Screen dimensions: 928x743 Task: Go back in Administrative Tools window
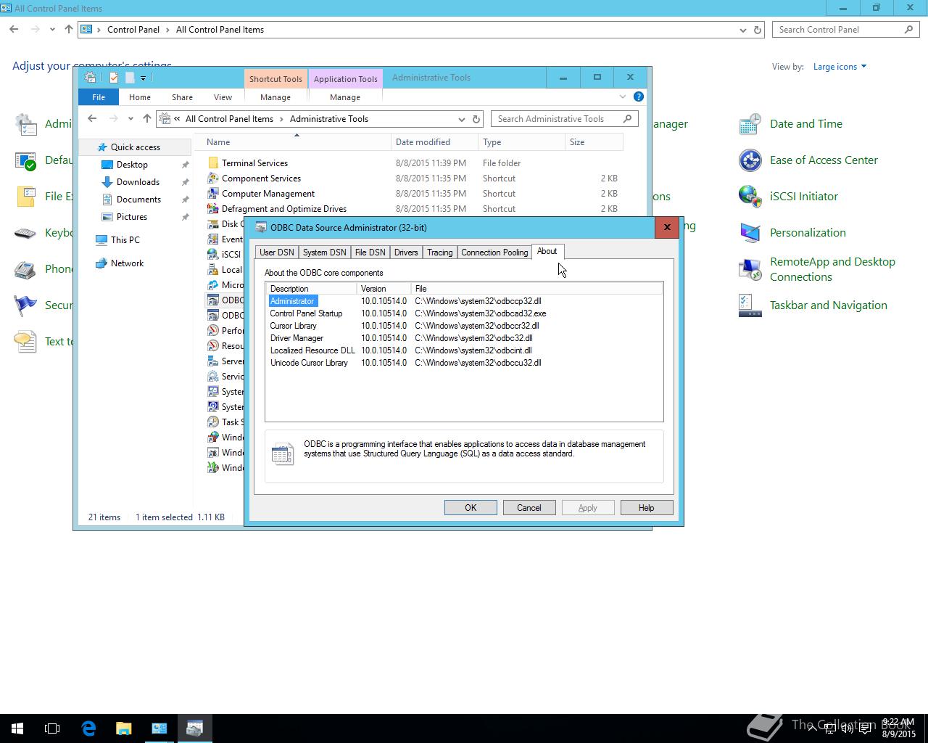[92, 119]
